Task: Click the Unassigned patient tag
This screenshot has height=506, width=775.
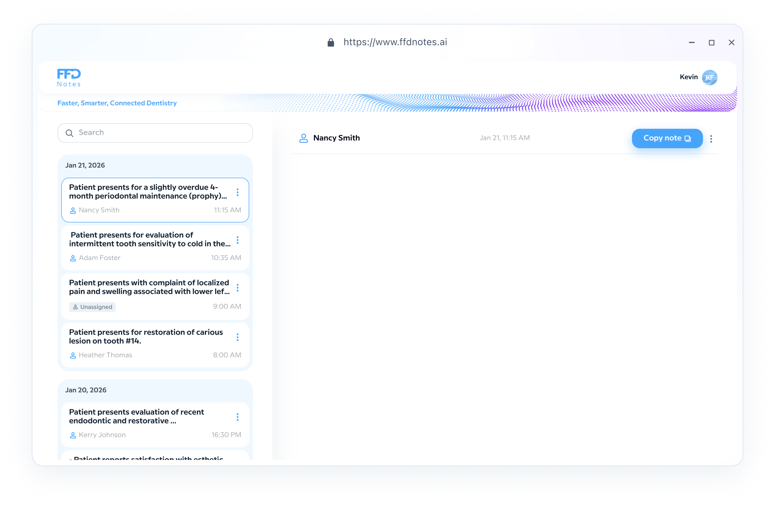Action: pos(92,307)
